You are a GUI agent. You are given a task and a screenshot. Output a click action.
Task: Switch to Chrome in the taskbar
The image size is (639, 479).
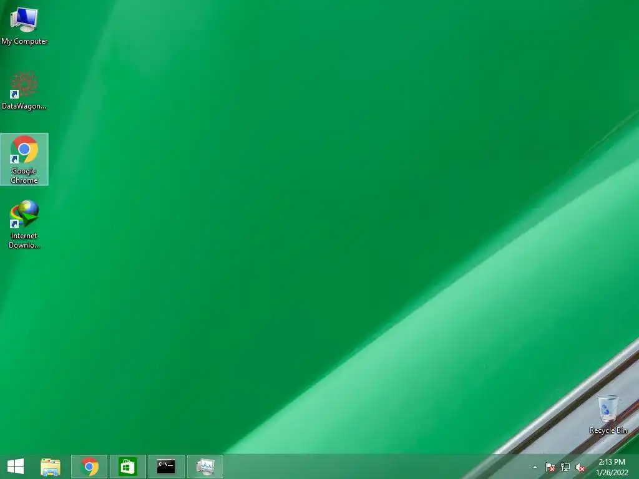(x=89, y=467)
